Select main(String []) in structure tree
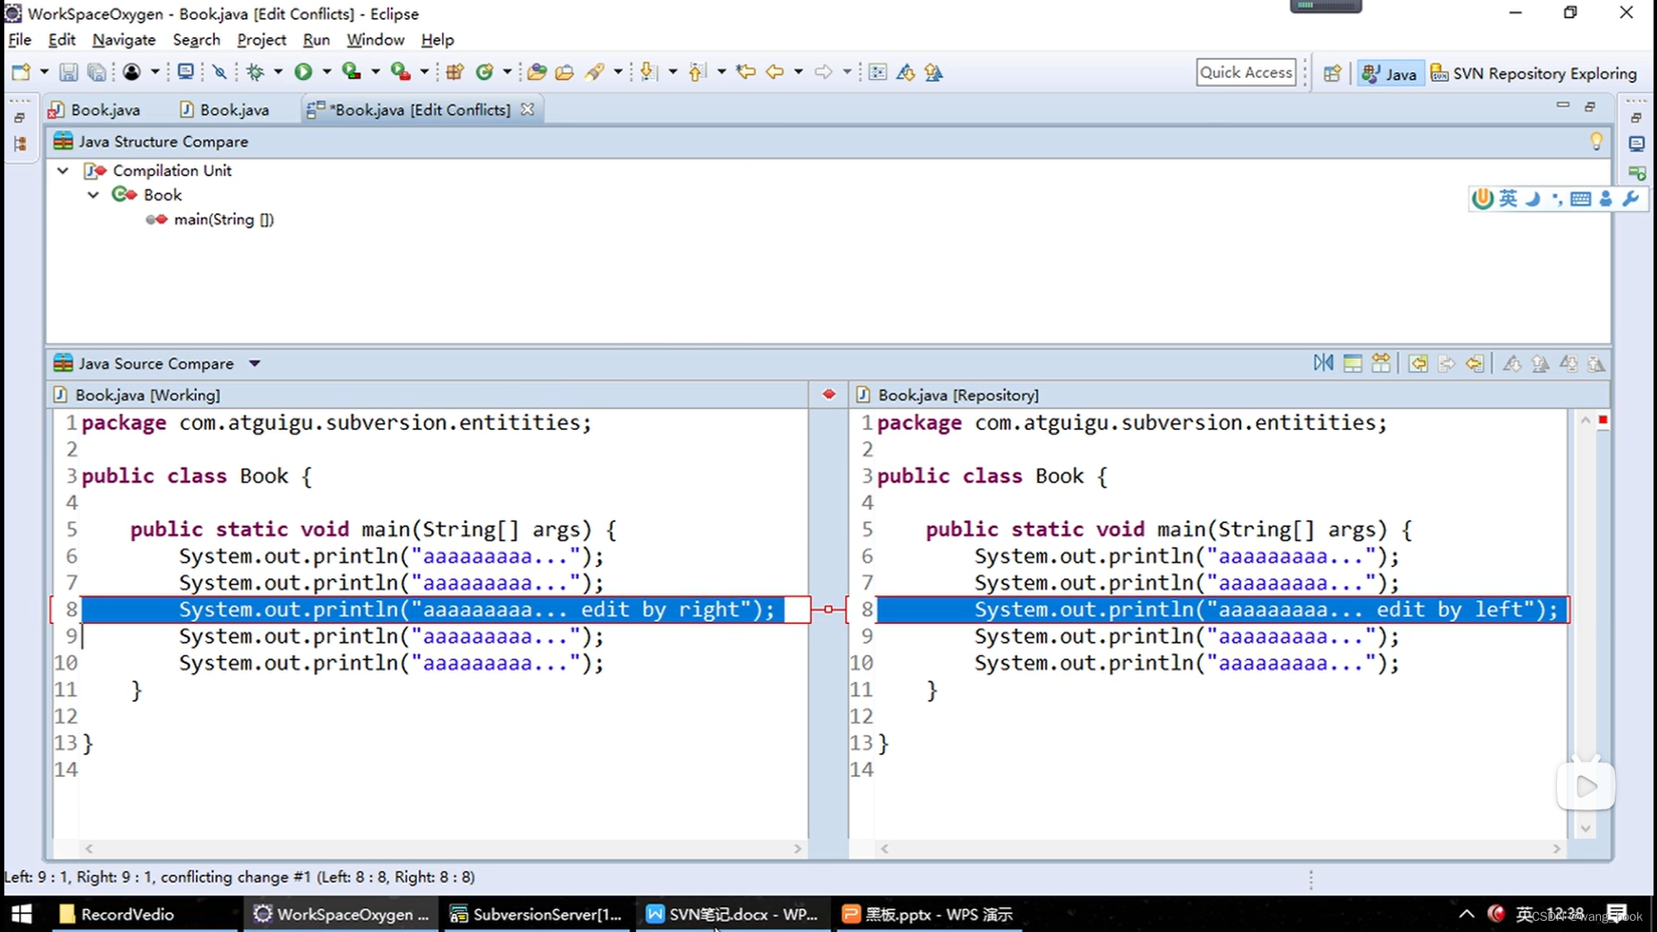The image size is (1657, 932). (223, 219)
